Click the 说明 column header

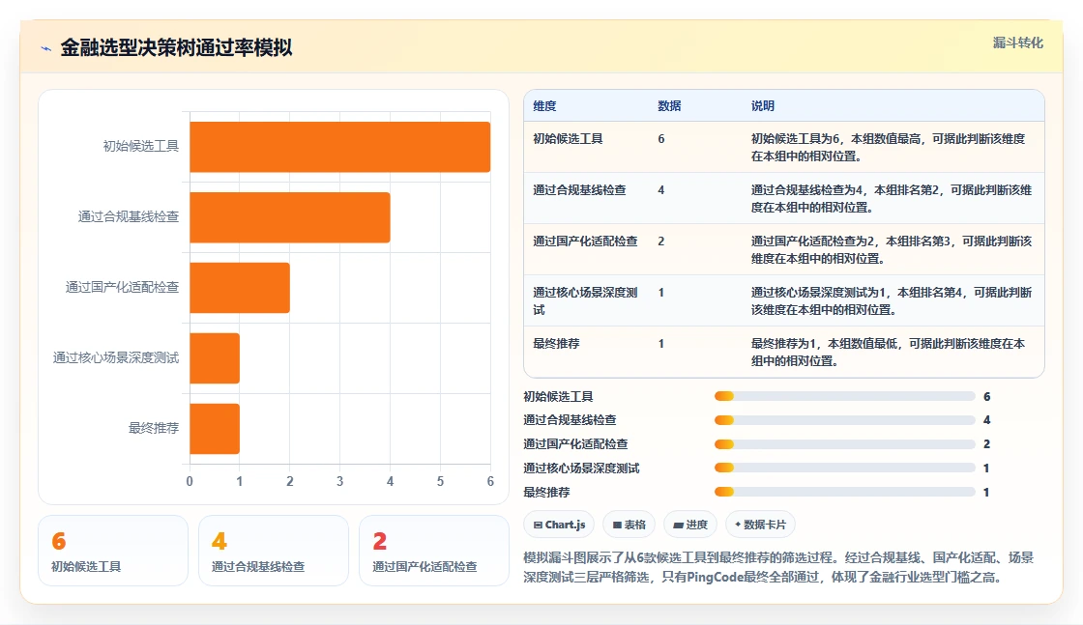click(763, 106)
